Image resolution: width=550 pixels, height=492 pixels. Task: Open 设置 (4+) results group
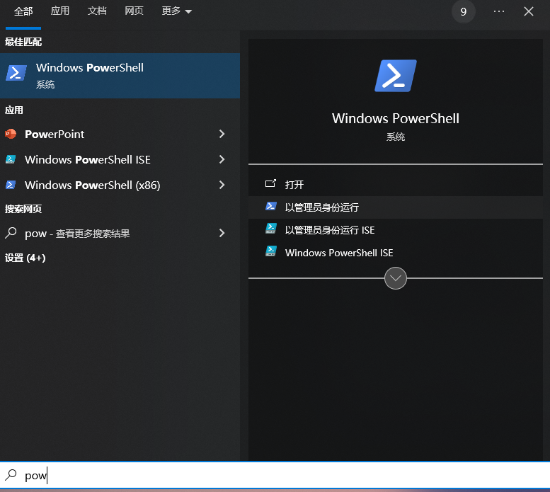(x=25, y=258)
